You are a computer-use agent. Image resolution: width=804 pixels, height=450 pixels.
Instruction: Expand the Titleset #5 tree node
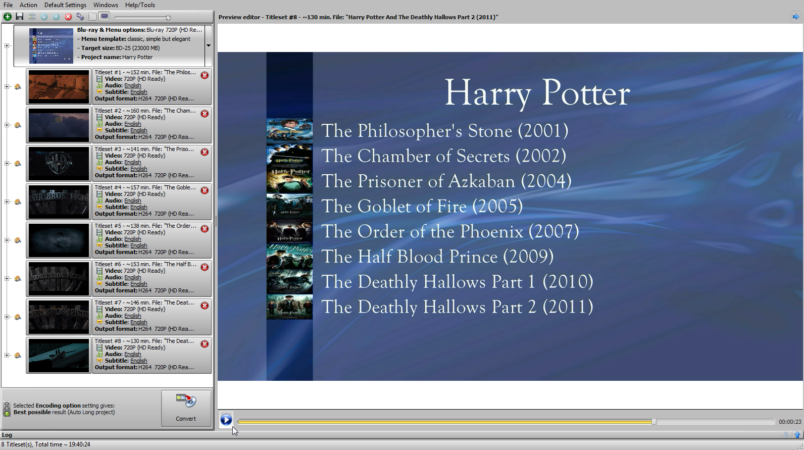coord(7,240)
